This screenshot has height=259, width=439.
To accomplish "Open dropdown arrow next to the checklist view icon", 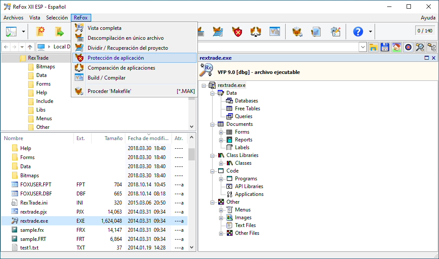I will point(23,32).
